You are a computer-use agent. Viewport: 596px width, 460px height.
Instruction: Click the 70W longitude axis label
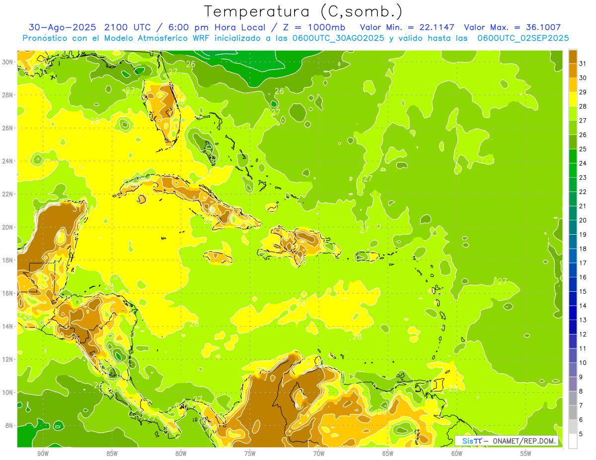(x=319, y=454)
